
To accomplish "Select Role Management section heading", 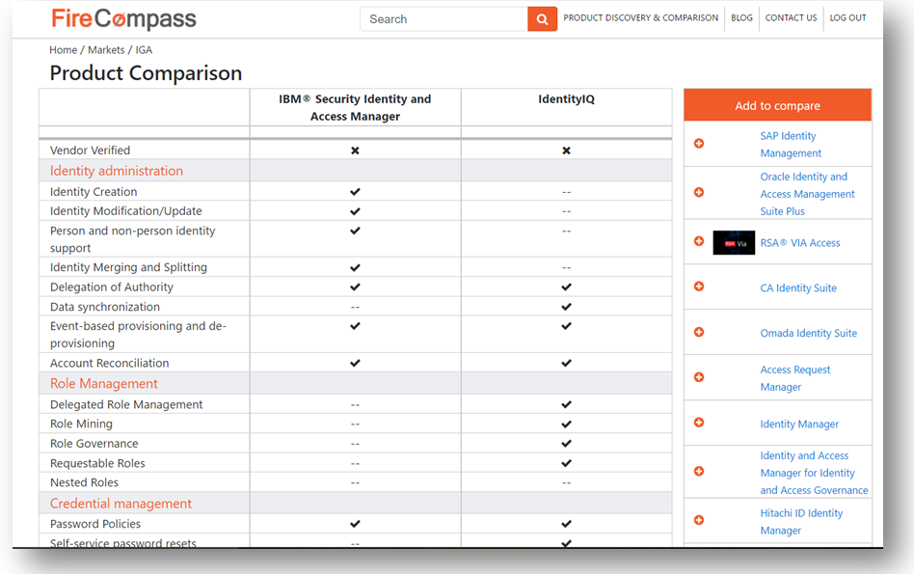I will [104, 384].
